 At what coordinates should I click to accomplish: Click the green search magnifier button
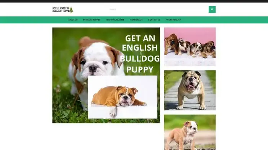click(x=212, y=10)
